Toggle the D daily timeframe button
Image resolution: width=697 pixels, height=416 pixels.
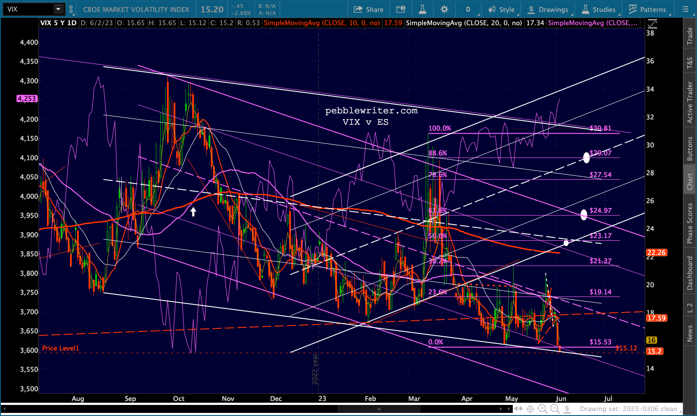[x=468, y=9]
